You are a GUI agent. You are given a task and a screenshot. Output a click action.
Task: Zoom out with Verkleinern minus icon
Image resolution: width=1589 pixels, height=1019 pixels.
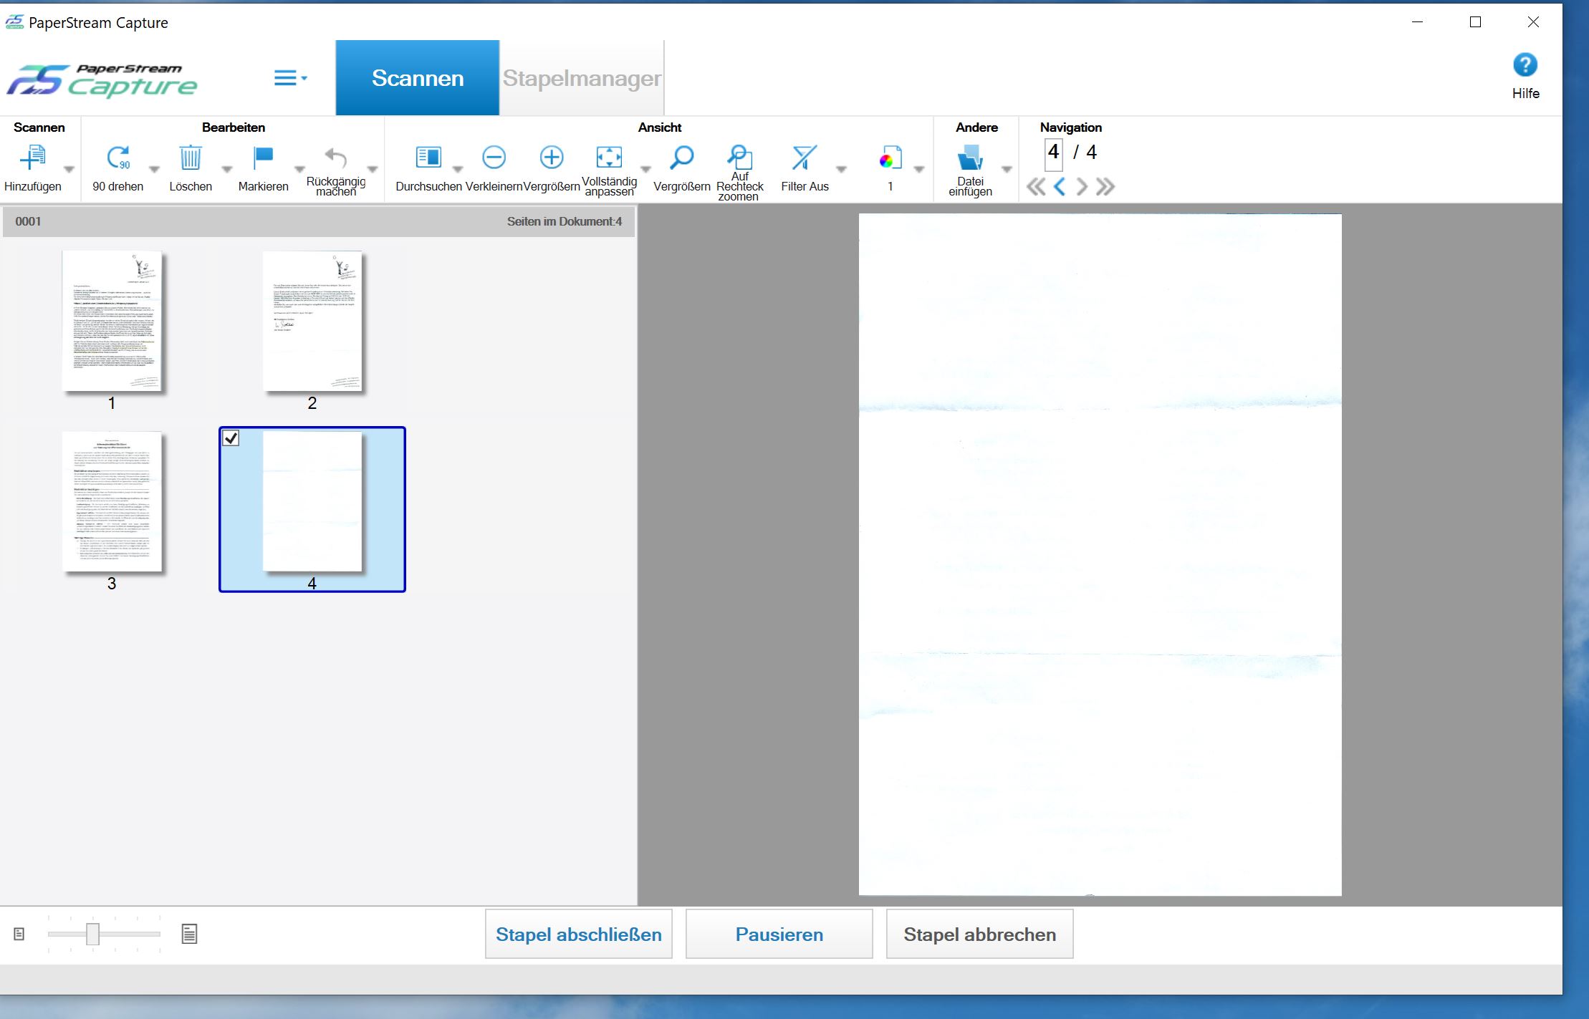pyautogui.click(x=494, y=158)
